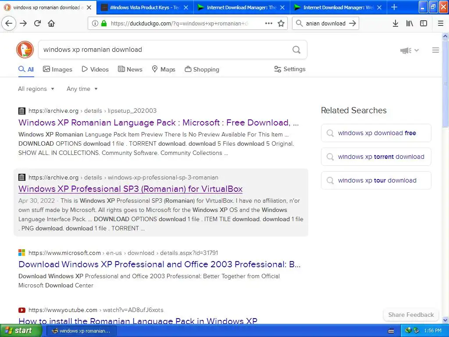Click the Firefox address bar URL
This screenshot has width=449, height=337.
179,24
